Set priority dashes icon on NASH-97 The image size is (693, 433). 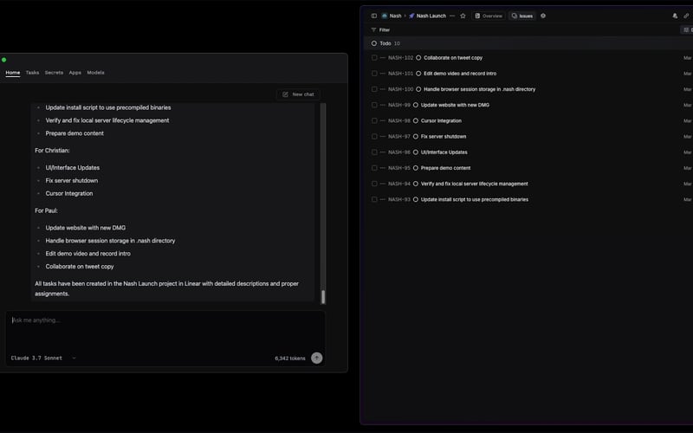[x=383, y=137]
